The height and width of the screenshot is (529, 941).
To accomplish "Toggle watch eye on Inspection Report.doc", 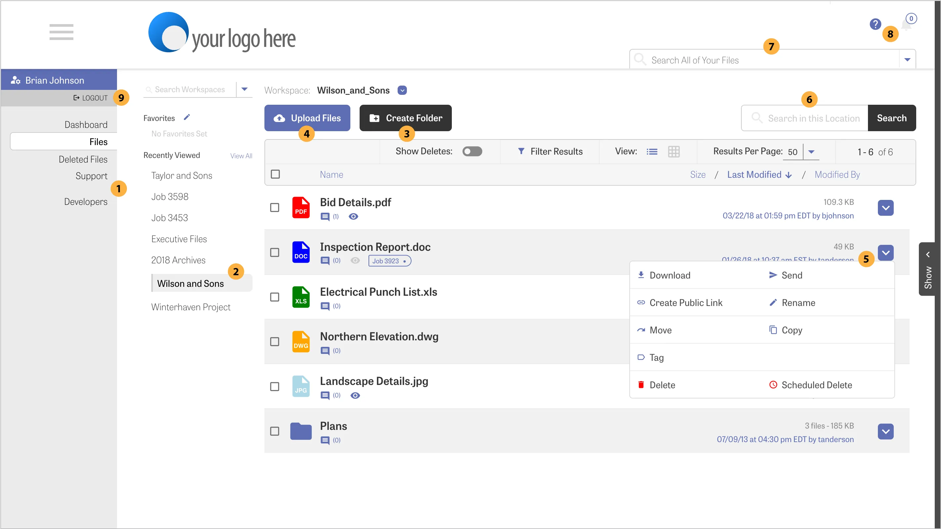I will [x=355, y=260].
